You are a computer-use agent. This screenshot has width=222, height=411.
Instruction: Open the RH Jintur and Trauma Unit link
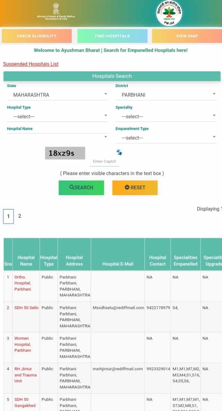pyautogui.click(x=25, y=375)
